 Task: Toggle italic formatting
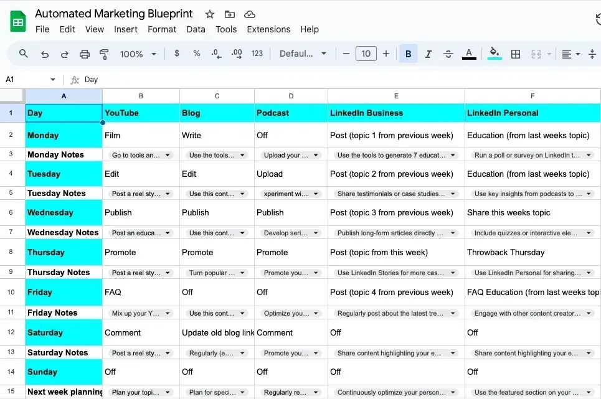(x=428, y=54)
